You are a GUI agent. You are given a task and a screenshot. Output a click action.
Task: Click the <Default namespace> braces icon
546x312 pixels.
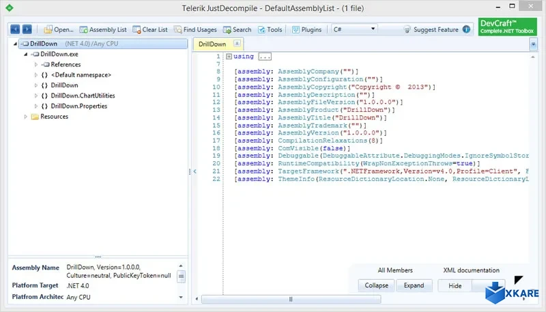44,75
